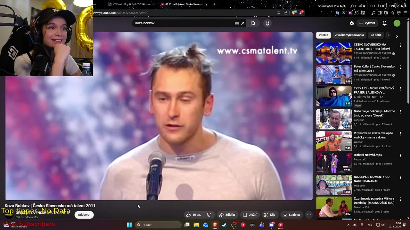Subscribe using the Odoberať button
Viewport: 410px width, 230px height.
[x=84, y=215]
